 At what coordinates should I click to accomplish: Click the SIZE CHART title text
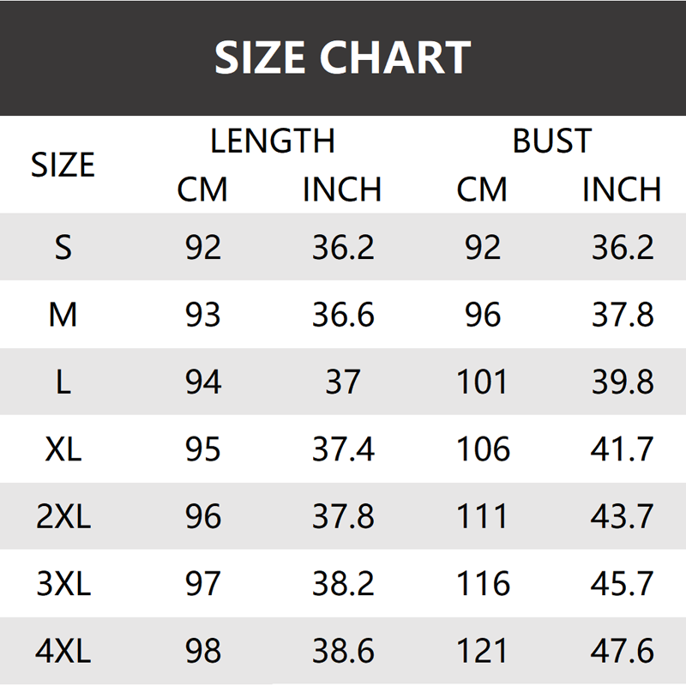(x=343, y=57)
